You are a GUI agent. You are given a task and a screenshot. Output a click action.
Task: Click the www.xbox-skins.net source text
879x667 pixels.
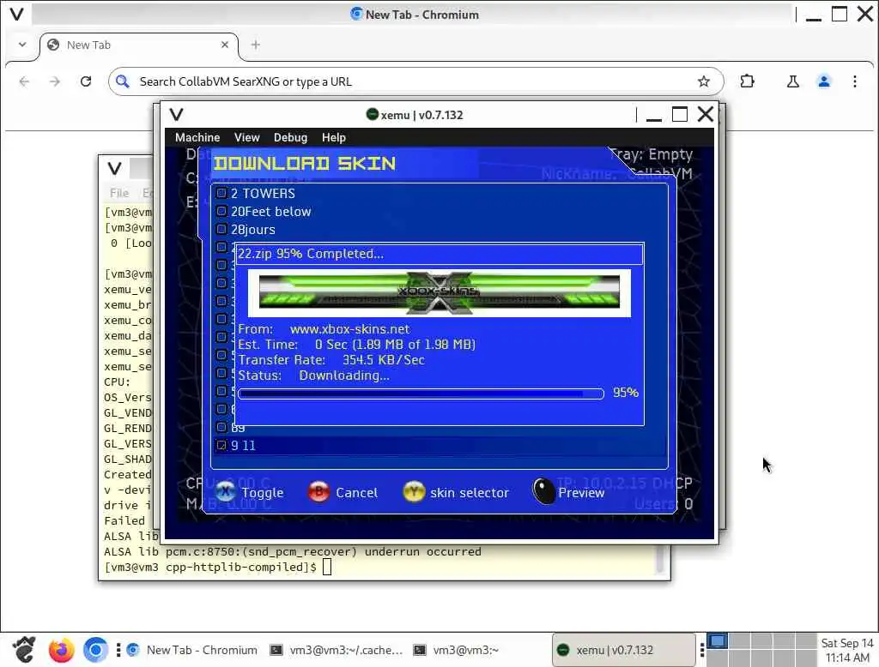[349, 329]
